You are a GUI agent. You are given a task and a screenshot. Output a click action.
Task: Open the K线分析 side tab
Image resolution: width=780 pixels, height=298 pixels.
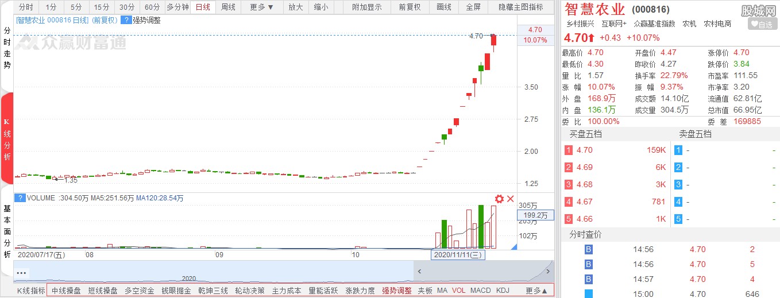7,140
